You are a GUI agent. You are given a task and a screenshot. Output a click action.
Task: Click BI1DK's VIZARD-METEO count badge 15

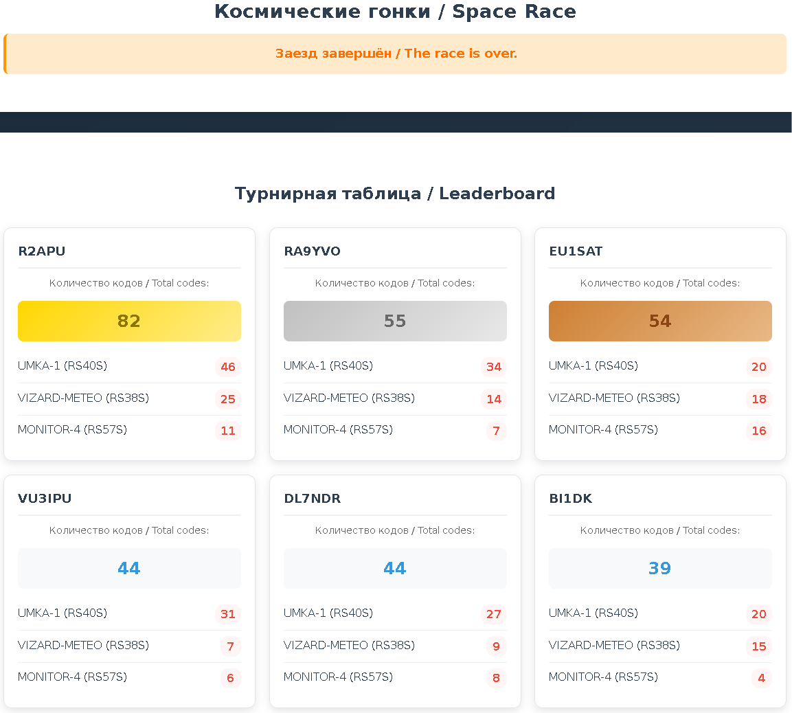point(759,646)
